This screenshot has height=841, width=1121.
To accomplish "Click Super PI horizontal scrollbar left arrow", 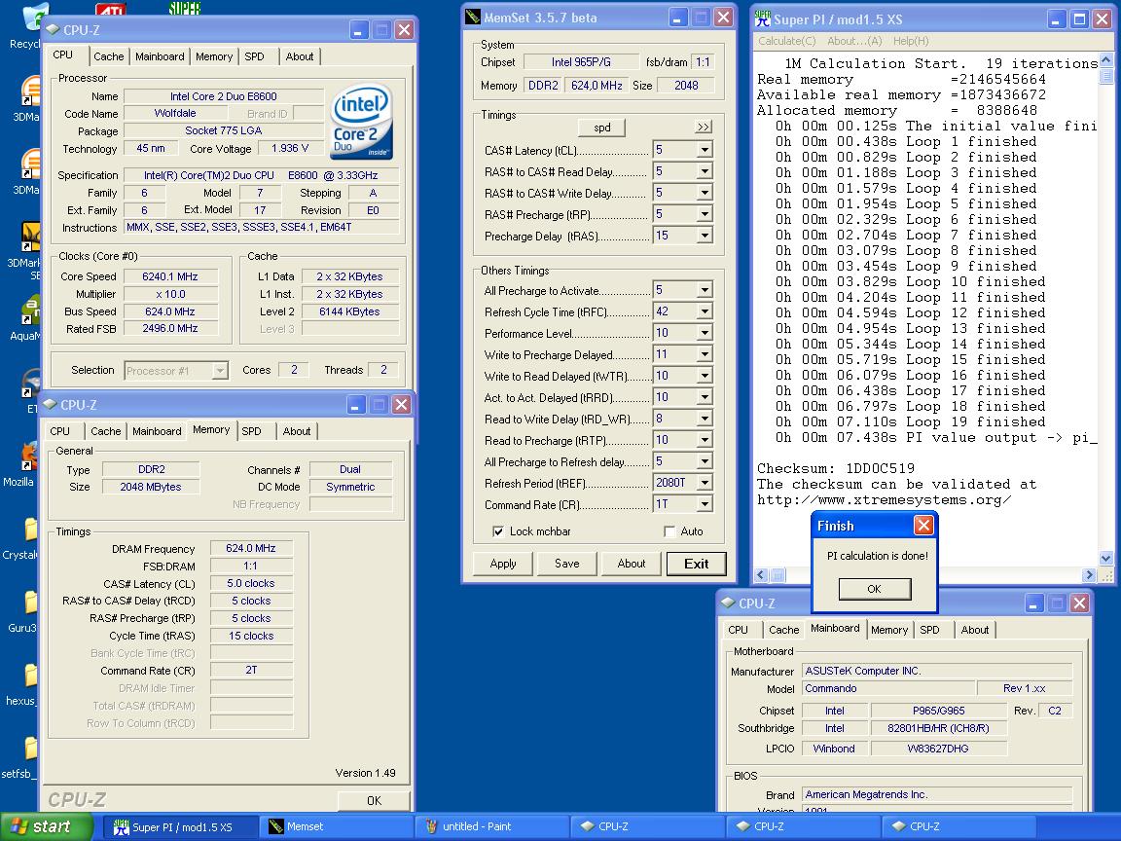I will [x=761, y=574].
